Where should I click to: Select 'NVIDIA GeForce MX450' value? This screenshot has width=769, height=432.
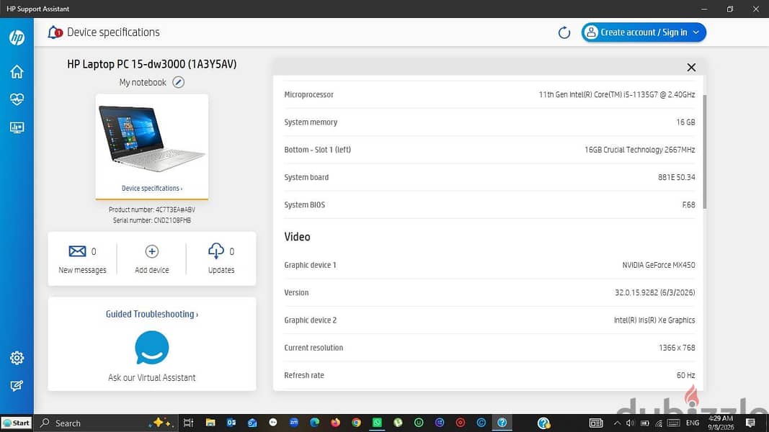coord(659,265)
